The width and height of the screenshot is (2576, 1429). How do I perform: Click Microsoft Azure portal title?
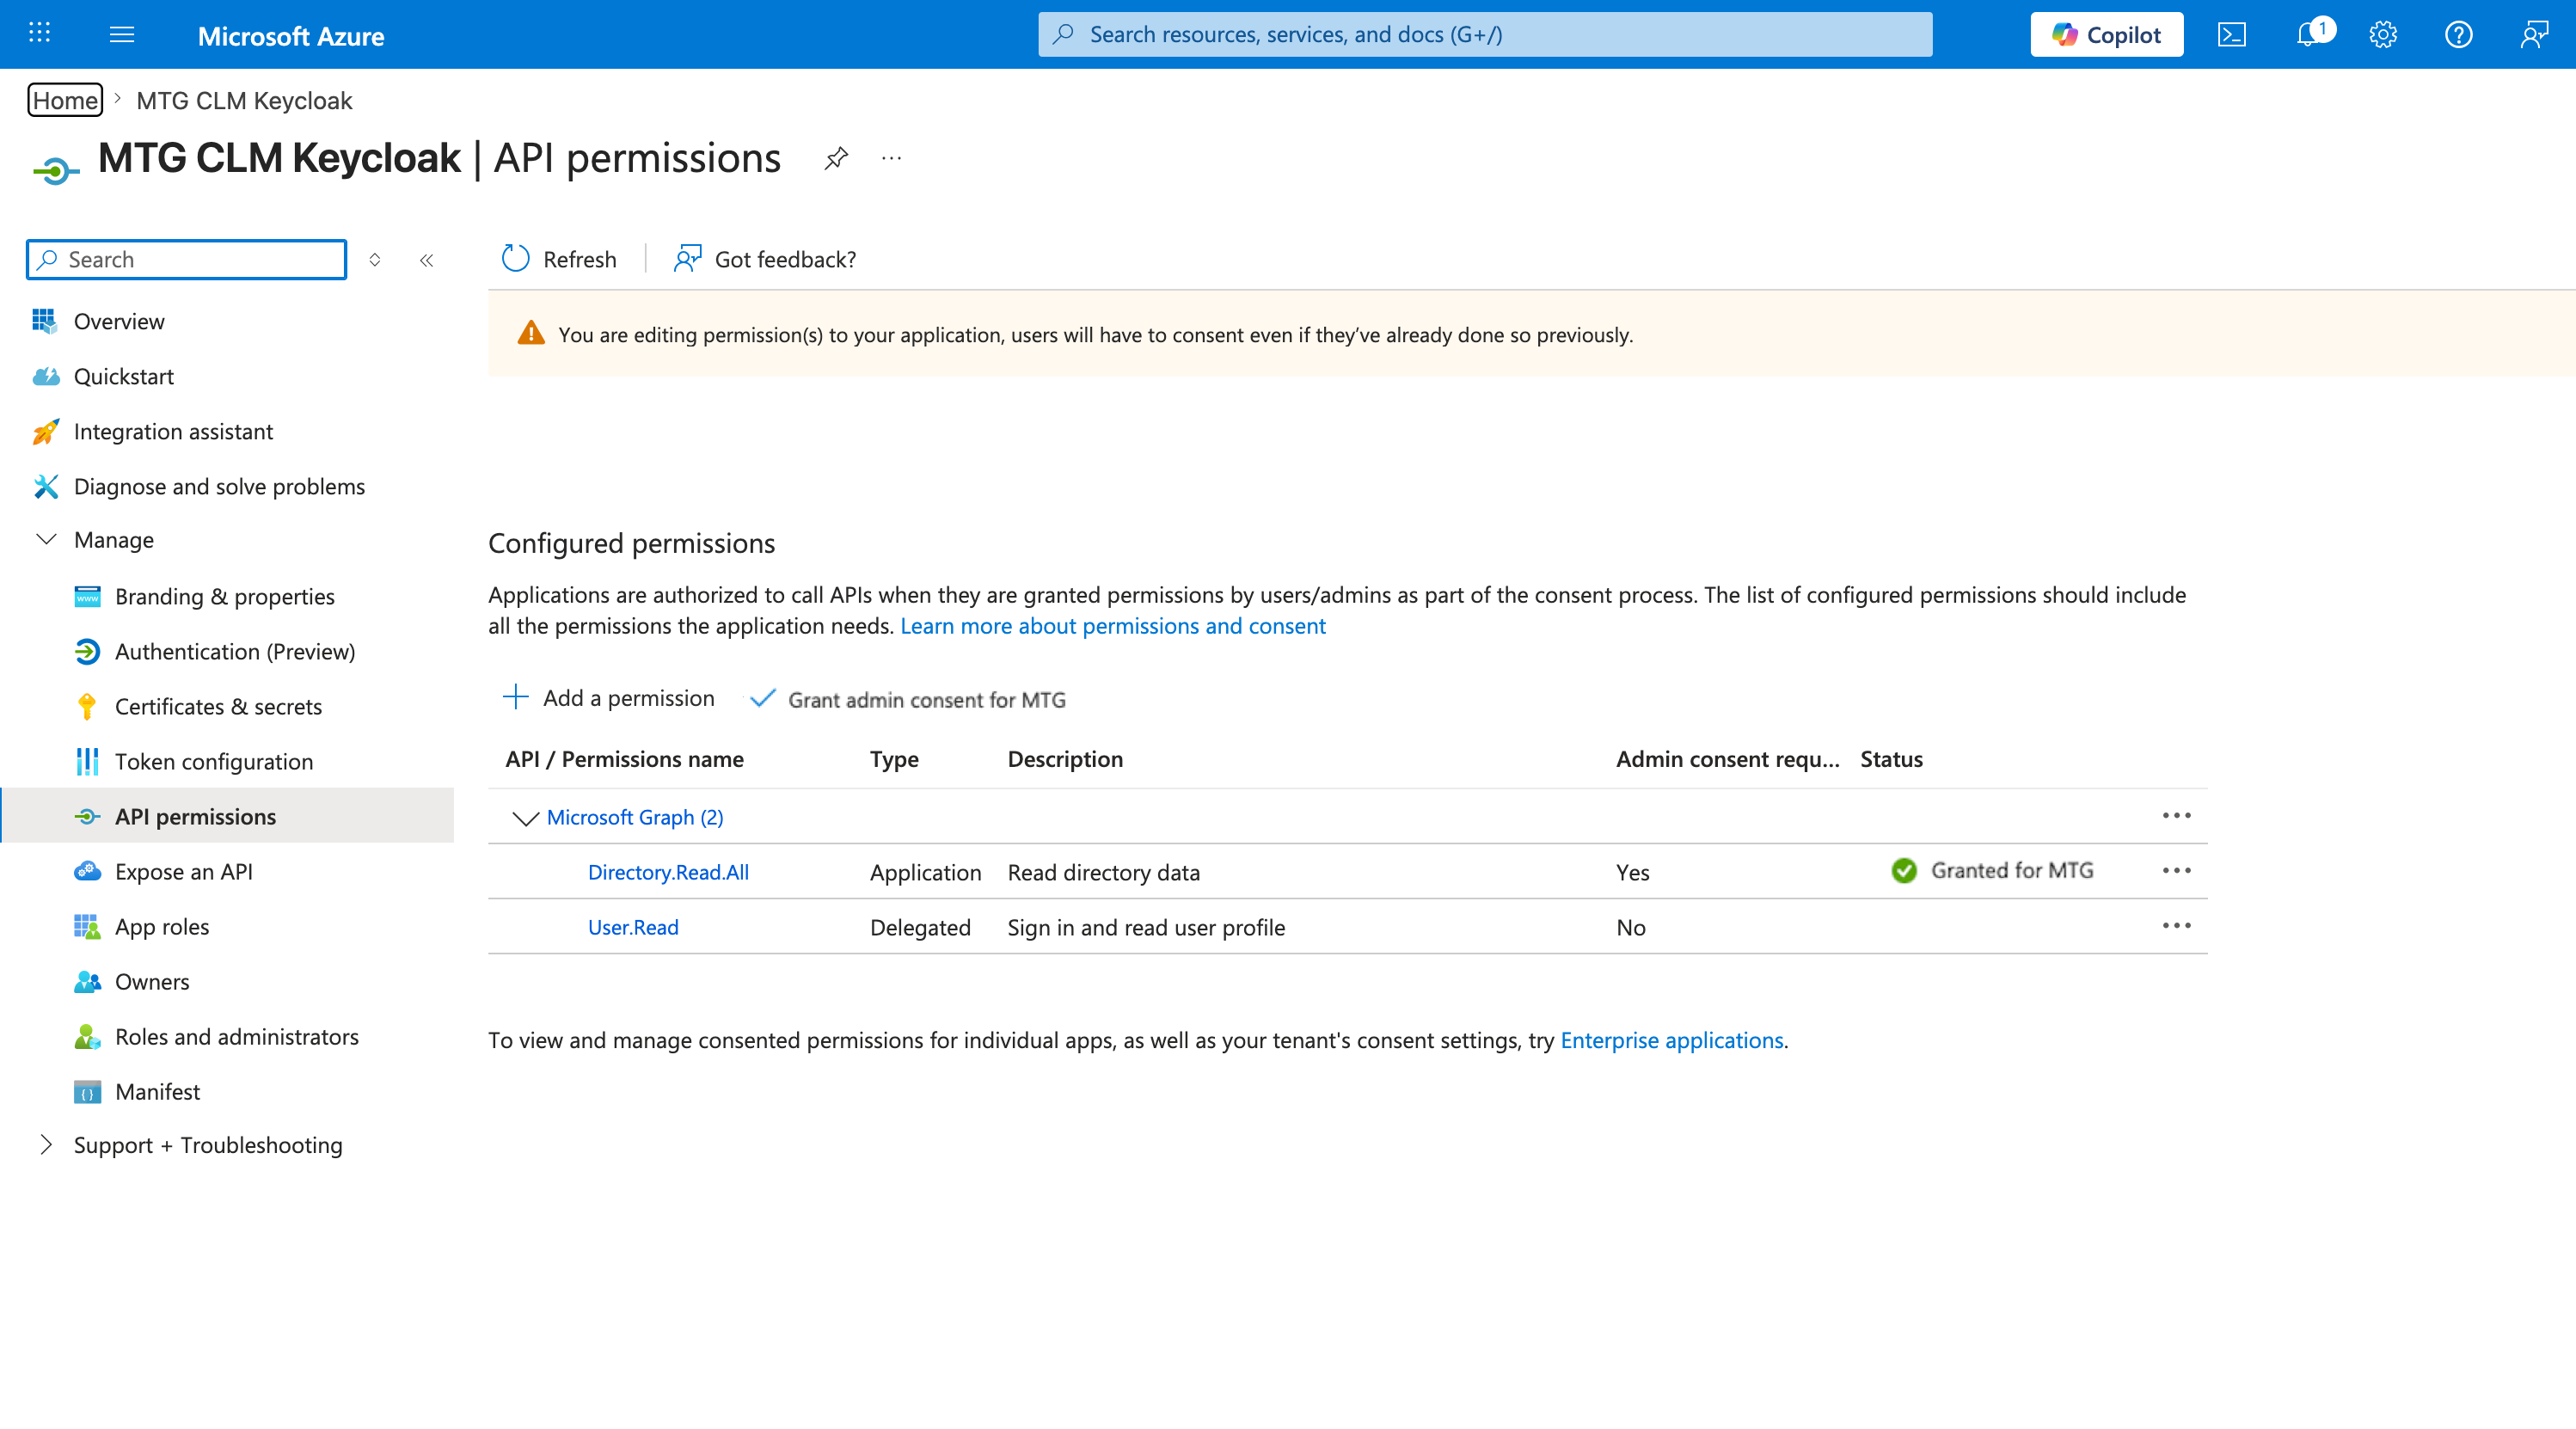(x=291, y=36)
